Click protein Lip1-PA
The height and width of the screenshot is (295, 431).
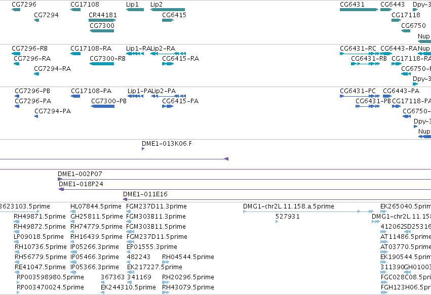point(136,96)
